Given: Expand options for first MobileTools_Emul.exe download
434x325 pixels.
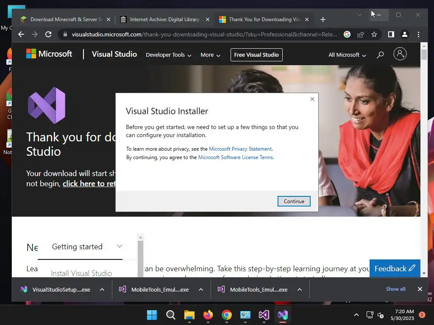Looking at the screenshot, I should pyautogui.click(x=201, y=289).
